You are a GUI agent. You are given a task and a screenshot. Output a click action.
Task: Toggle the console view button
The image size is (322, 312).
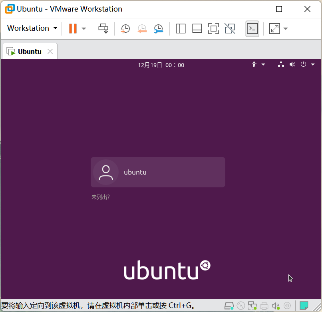pos(252,28)
